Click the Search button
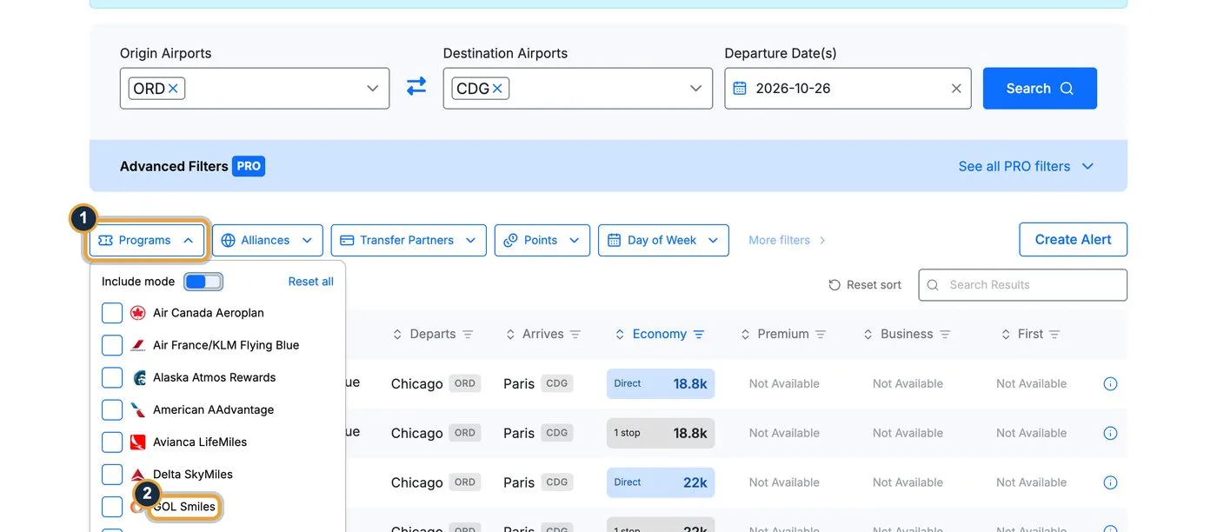 [x=1040, y=89]
